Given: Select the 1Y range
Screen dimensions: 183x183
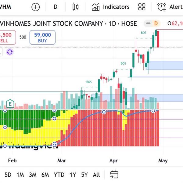Looking at the screenshot, I should tap(73, 175).
